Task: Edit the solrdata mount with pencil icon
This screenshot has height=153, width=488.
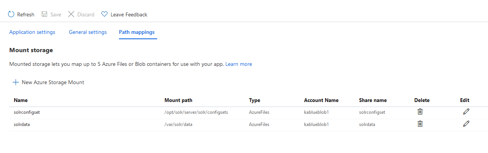Action: click(466, 124)
